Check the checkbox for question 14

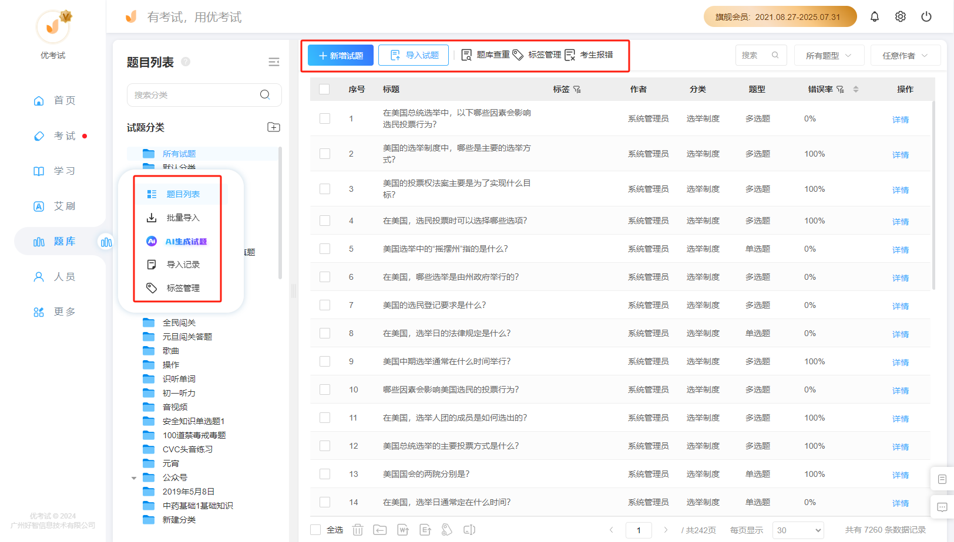(x=325, y=502)
